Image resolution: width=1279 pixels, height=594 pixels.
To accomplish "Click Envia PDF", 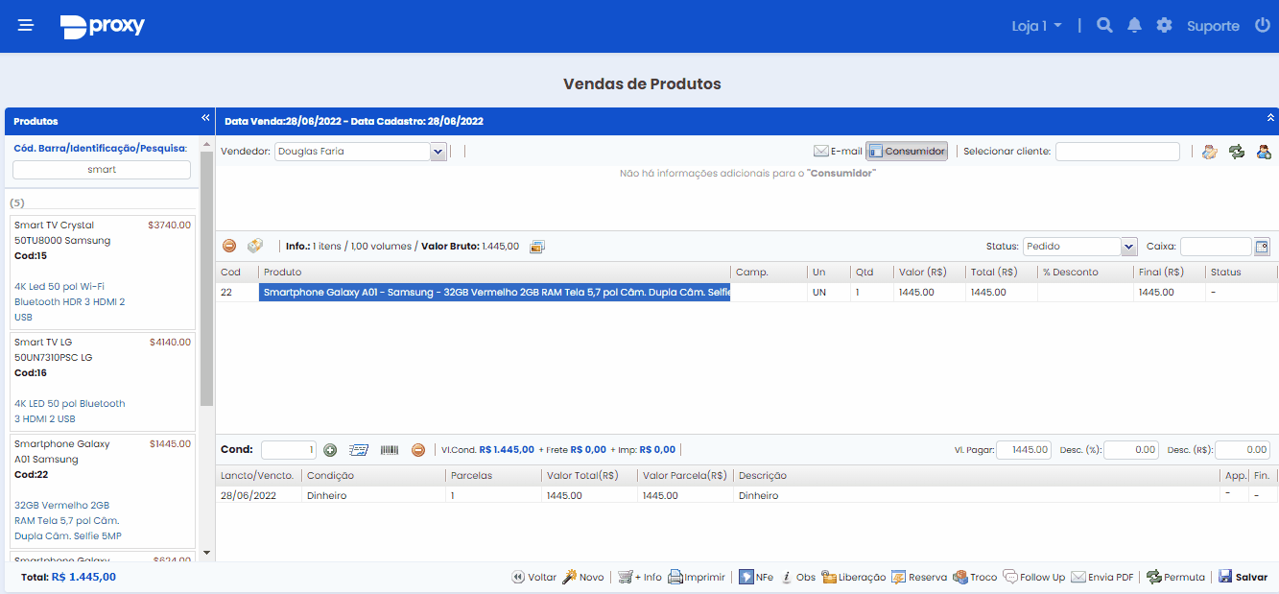I will pyautogui.click(x=1102, y=577).
